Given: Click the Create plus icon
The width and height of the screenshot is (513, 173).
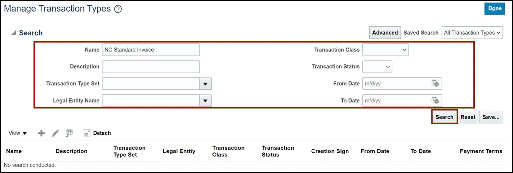Looking at the screenshot, I should coord(41,133).
